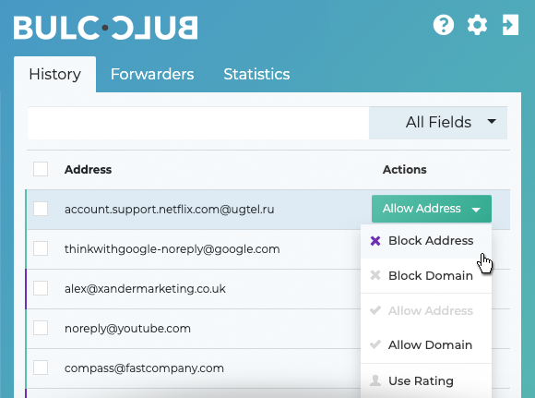Click the thinkwithgoogle-noreply@google.com address
535x398 pixels.
point(172,249)
